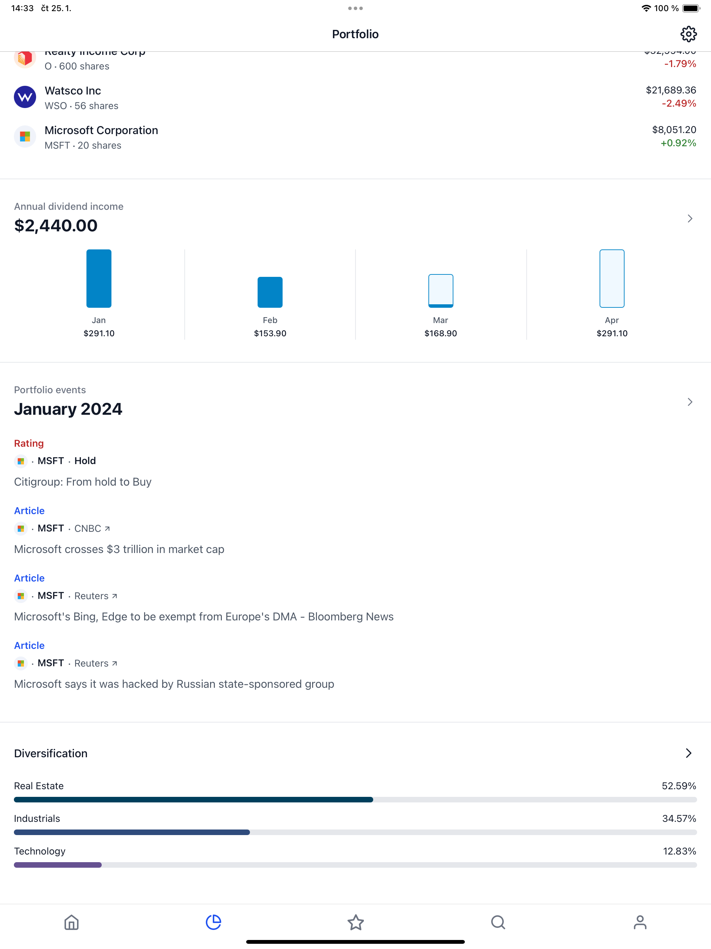Viewport: 711px width, 949px height.
Task: Select the January dividend bar
Action: click(x=99, y=279)
